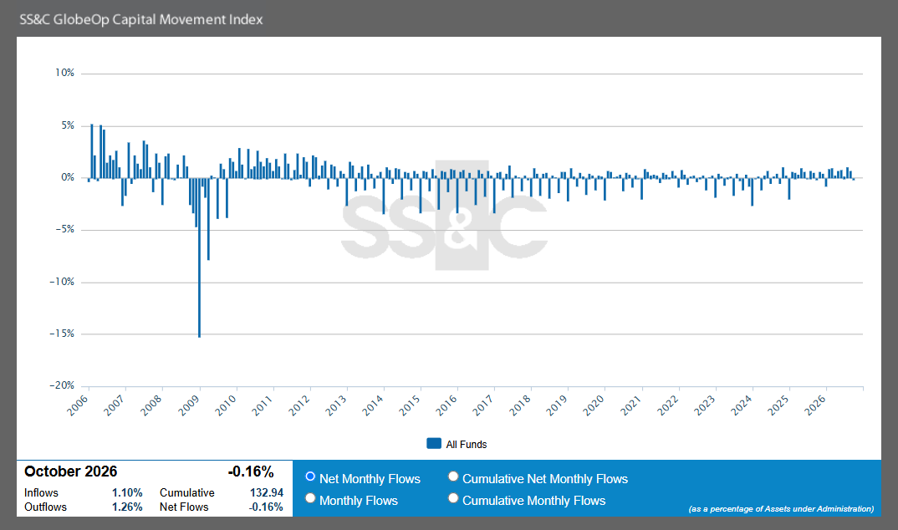
Task: Click the −15% y-axis label
Action: [x=62, y=334]
